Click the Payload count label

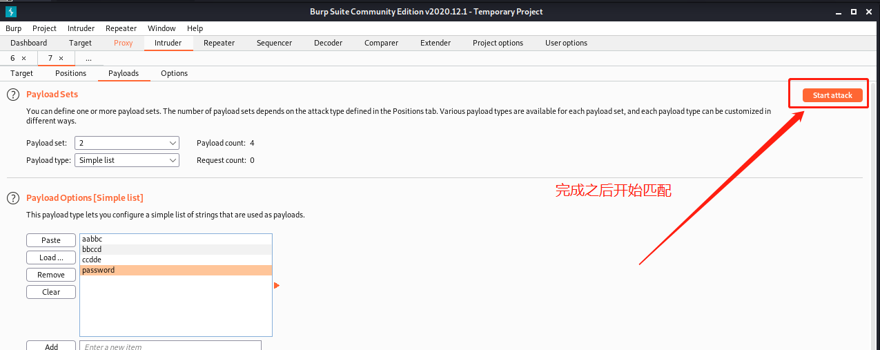pyautogui.click(x=221, y=143)
